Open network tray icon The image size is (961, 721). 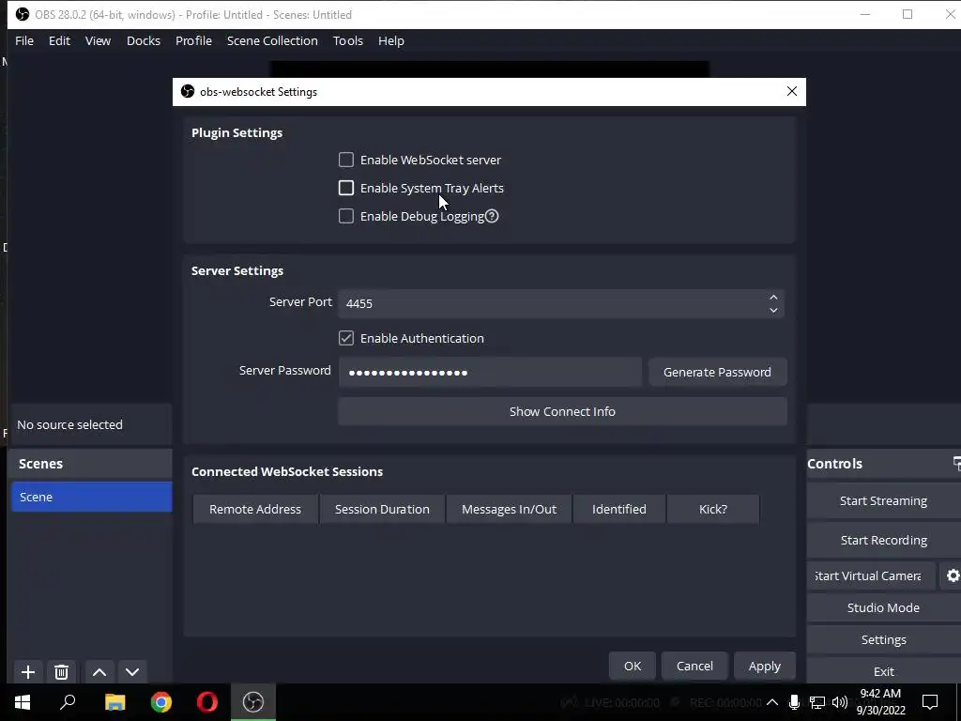(x=817, y=702)
